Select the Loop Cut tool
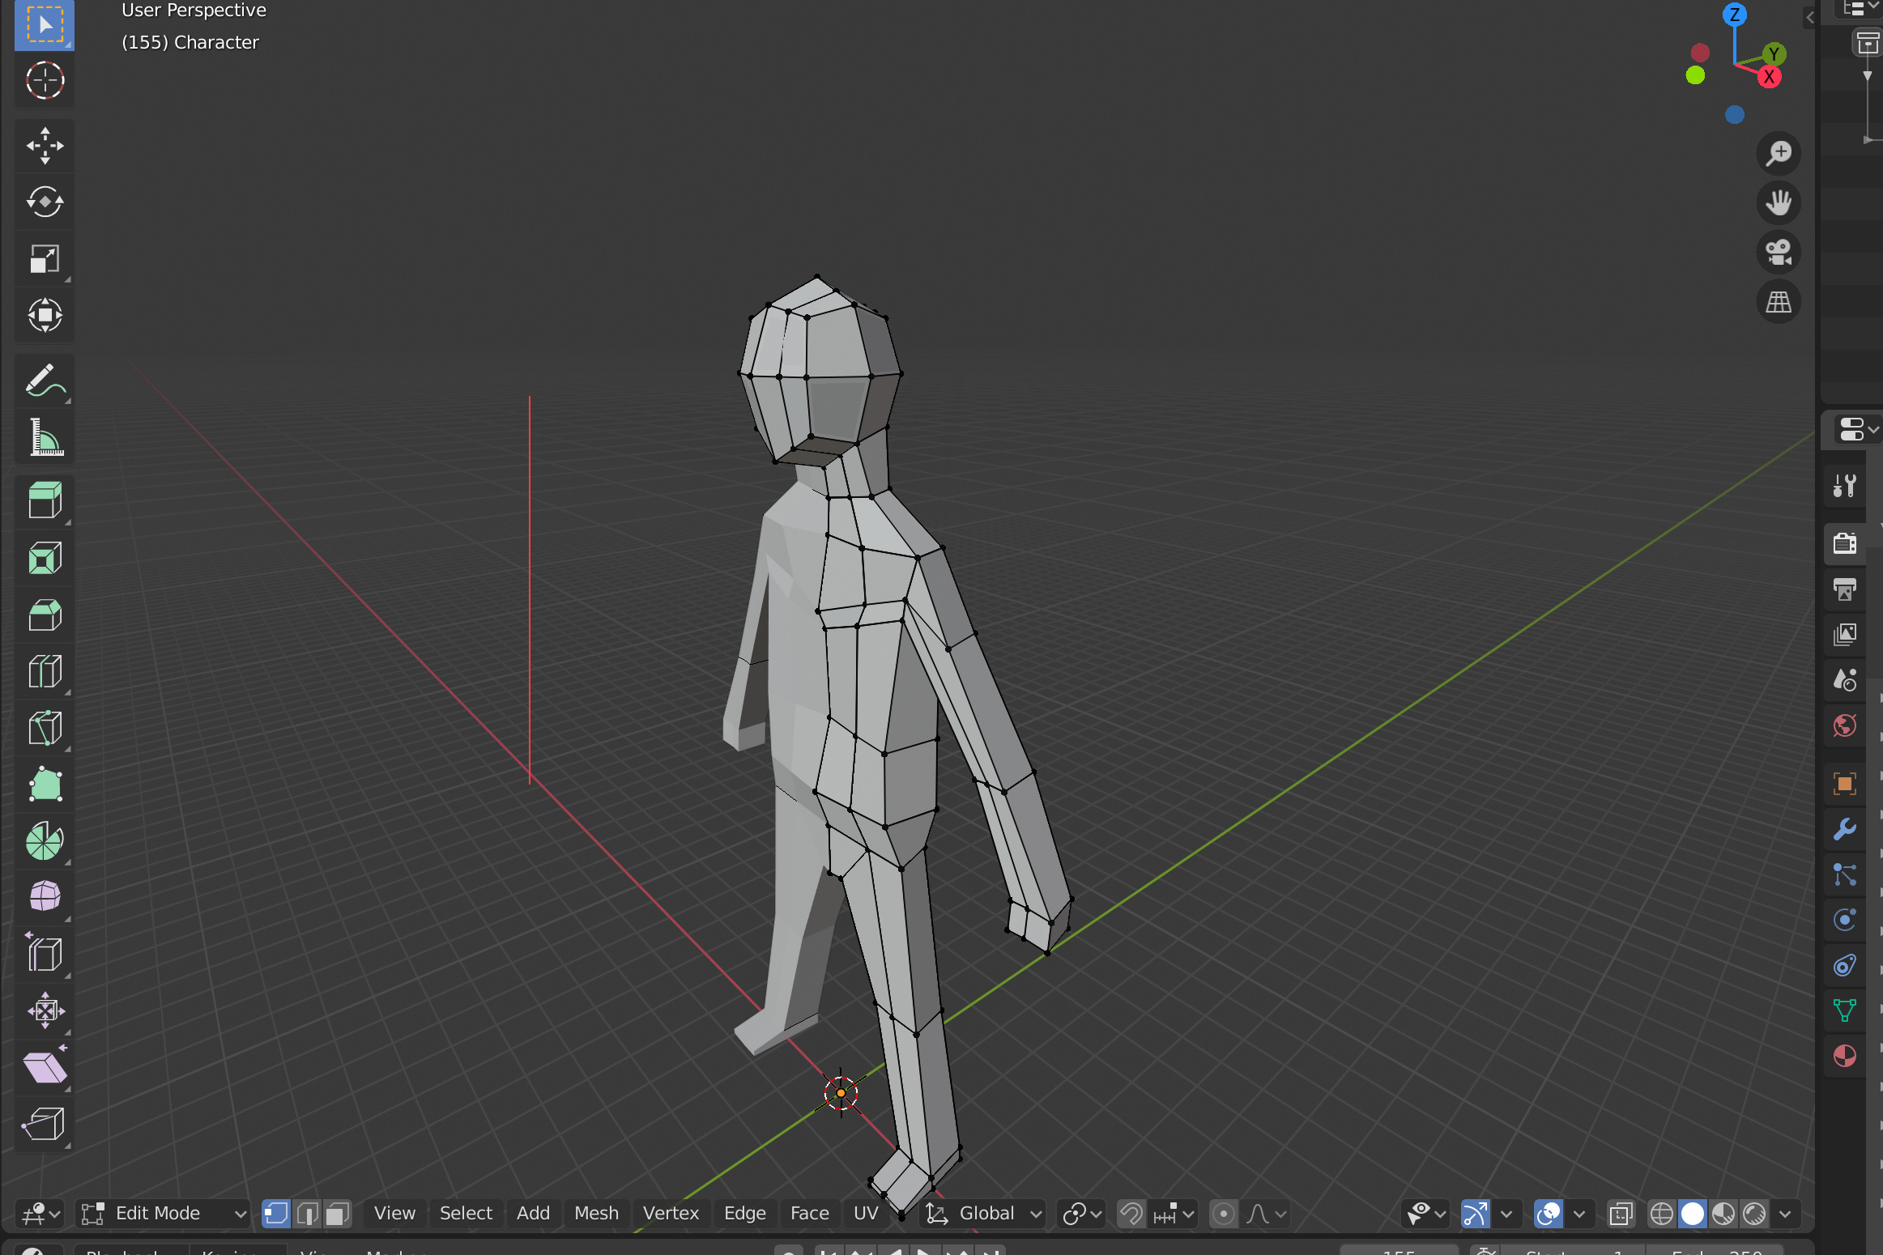The image size is (1883, 1255). [45, 672]
